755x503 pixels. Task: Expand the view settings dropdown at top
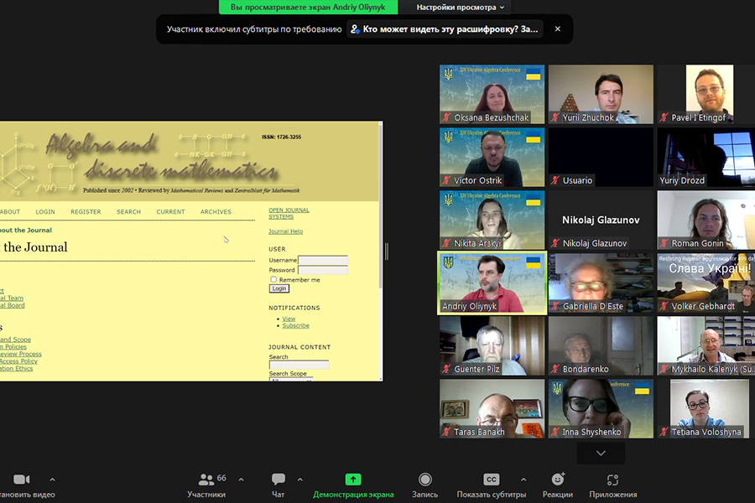click(461, 8)
